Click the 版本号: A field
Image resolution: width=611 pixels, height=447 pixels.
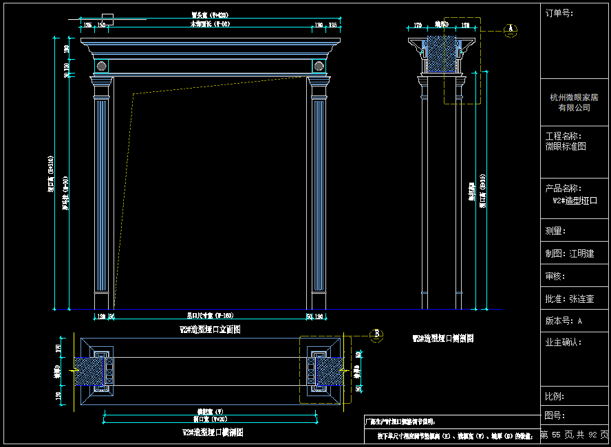click(x=564, y=321)
